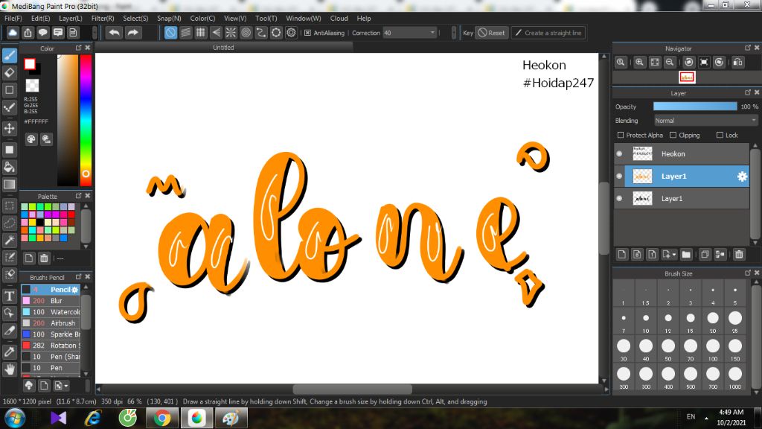Select the Eraser tool
The height and width of the screenshot is (429, 762).
click(10, 73)
